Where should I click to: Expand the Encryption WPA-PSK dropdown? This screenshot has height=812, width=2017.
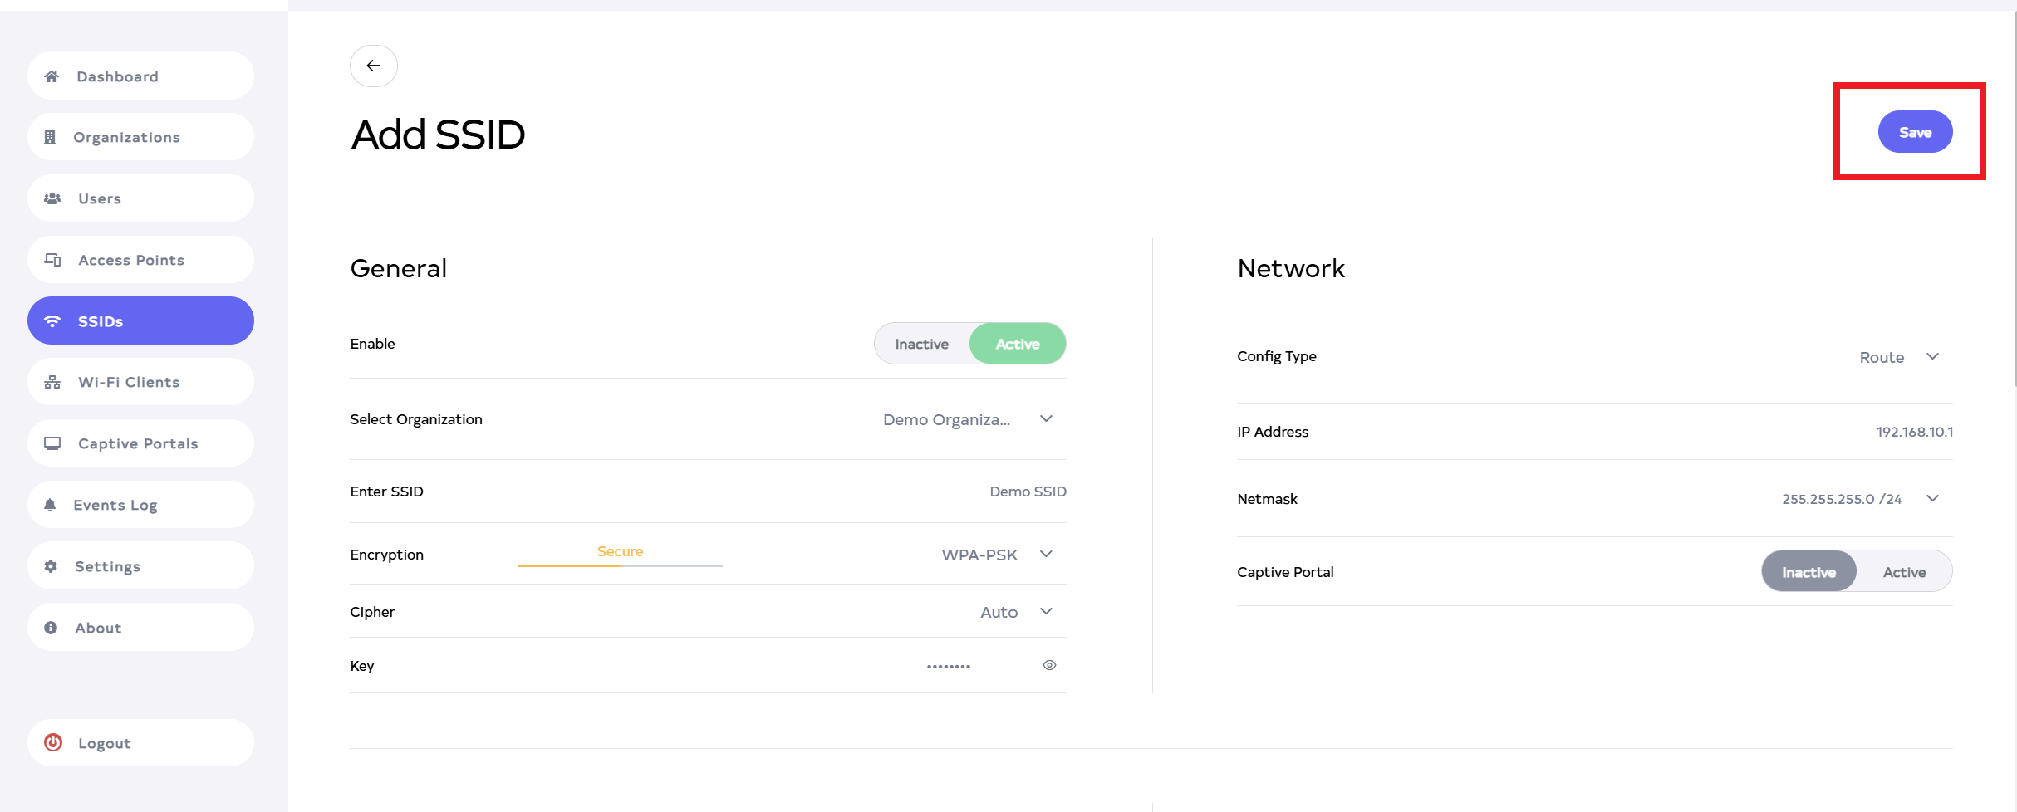click(995, 555)
